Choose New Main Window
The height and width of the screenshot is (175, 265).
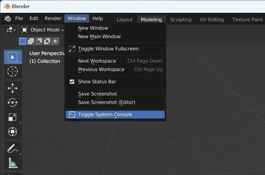coord(115,36)
